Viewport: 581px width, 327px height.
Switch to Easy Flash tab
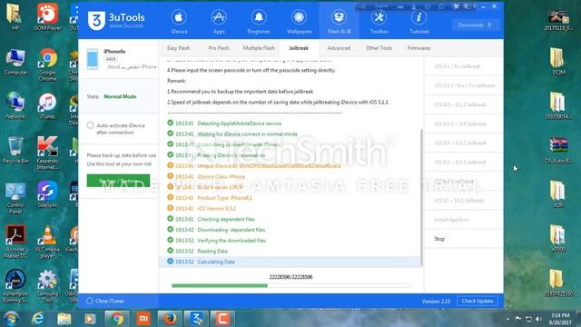[x=178, y=48]
